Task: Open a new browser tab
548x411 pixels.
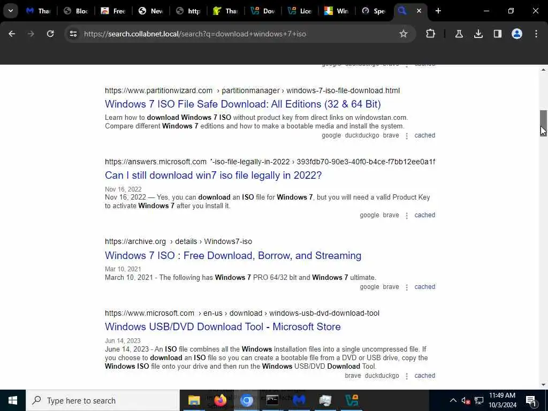Action: (x=438, y=11)
